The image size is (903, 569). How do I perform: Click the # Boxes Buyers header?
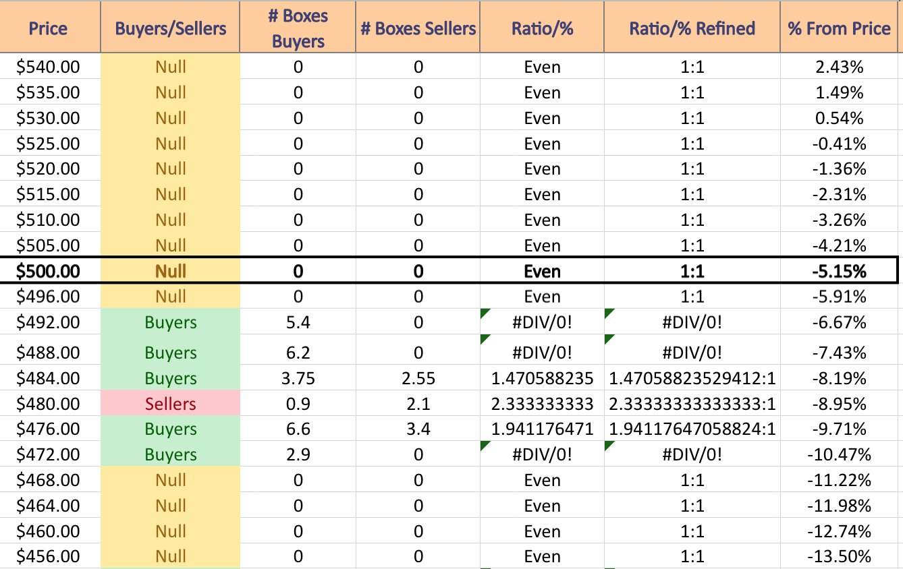(298, 28)
